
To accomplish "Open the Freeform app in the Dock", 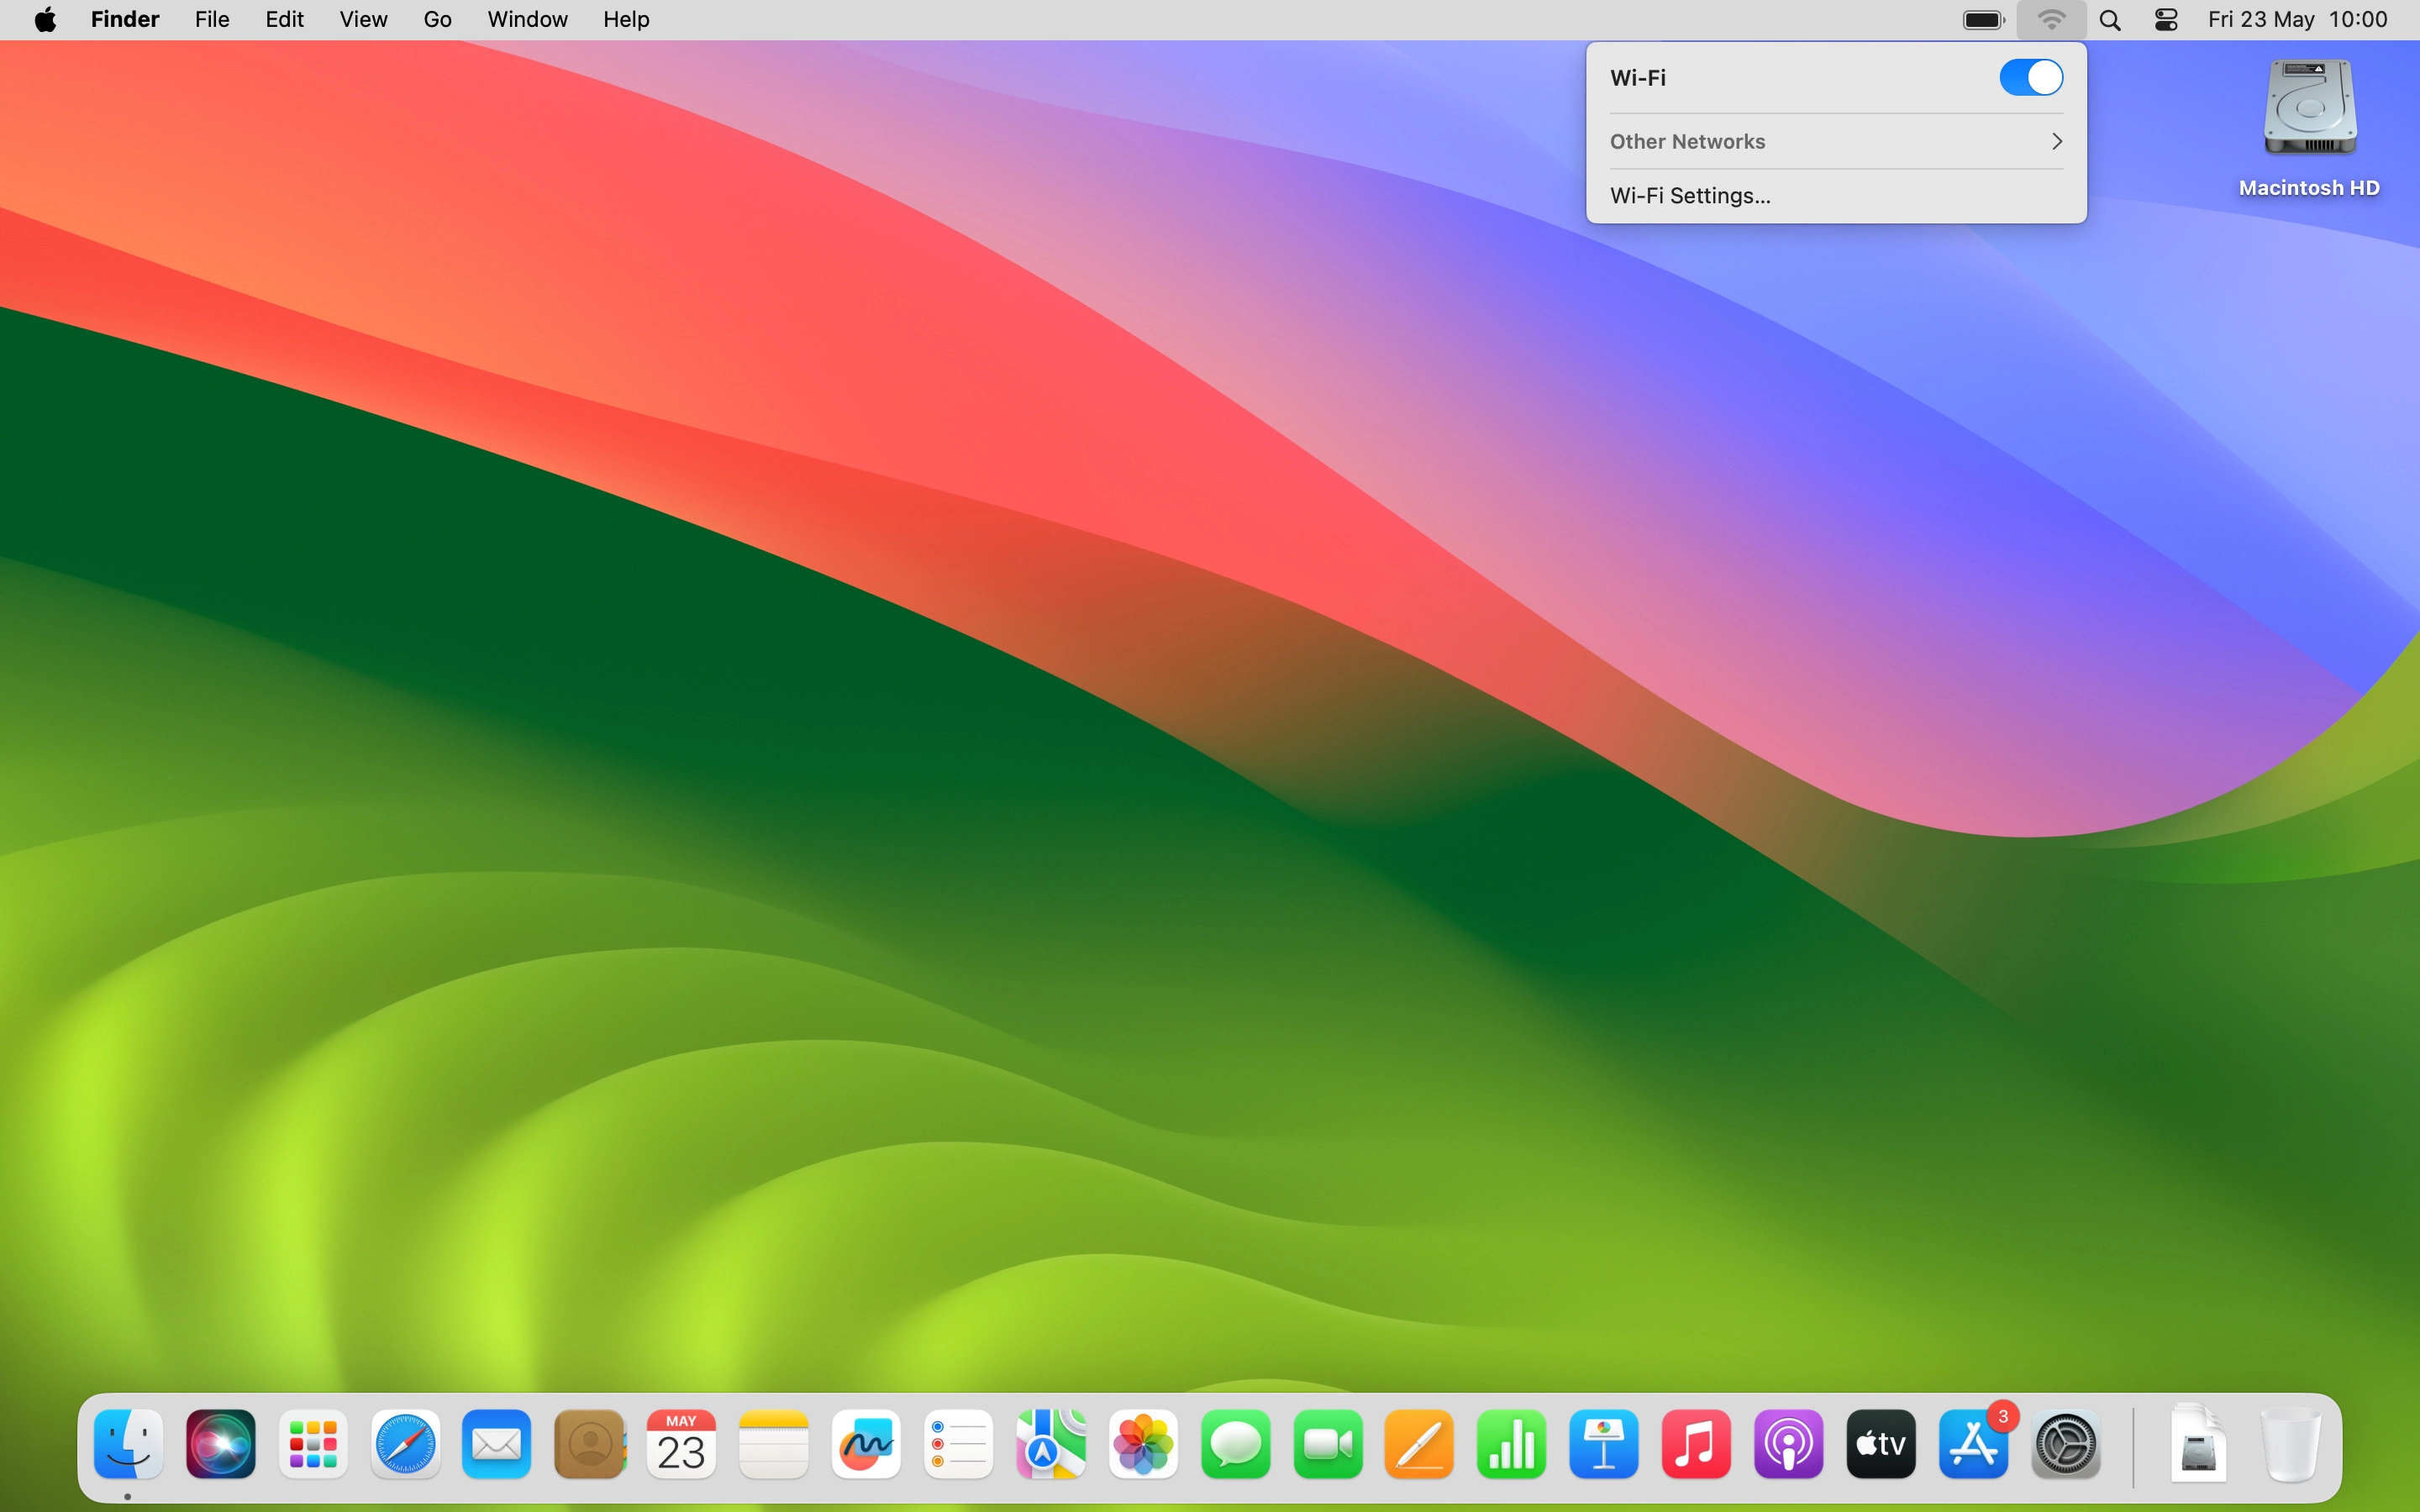I will point(866,1444).
